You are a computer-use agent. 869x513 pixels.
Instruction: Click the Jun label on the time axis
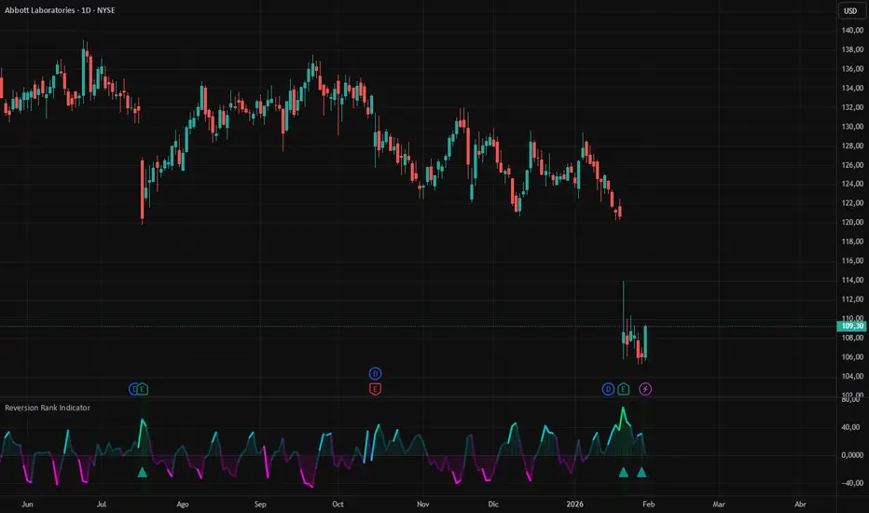[27, 504]
